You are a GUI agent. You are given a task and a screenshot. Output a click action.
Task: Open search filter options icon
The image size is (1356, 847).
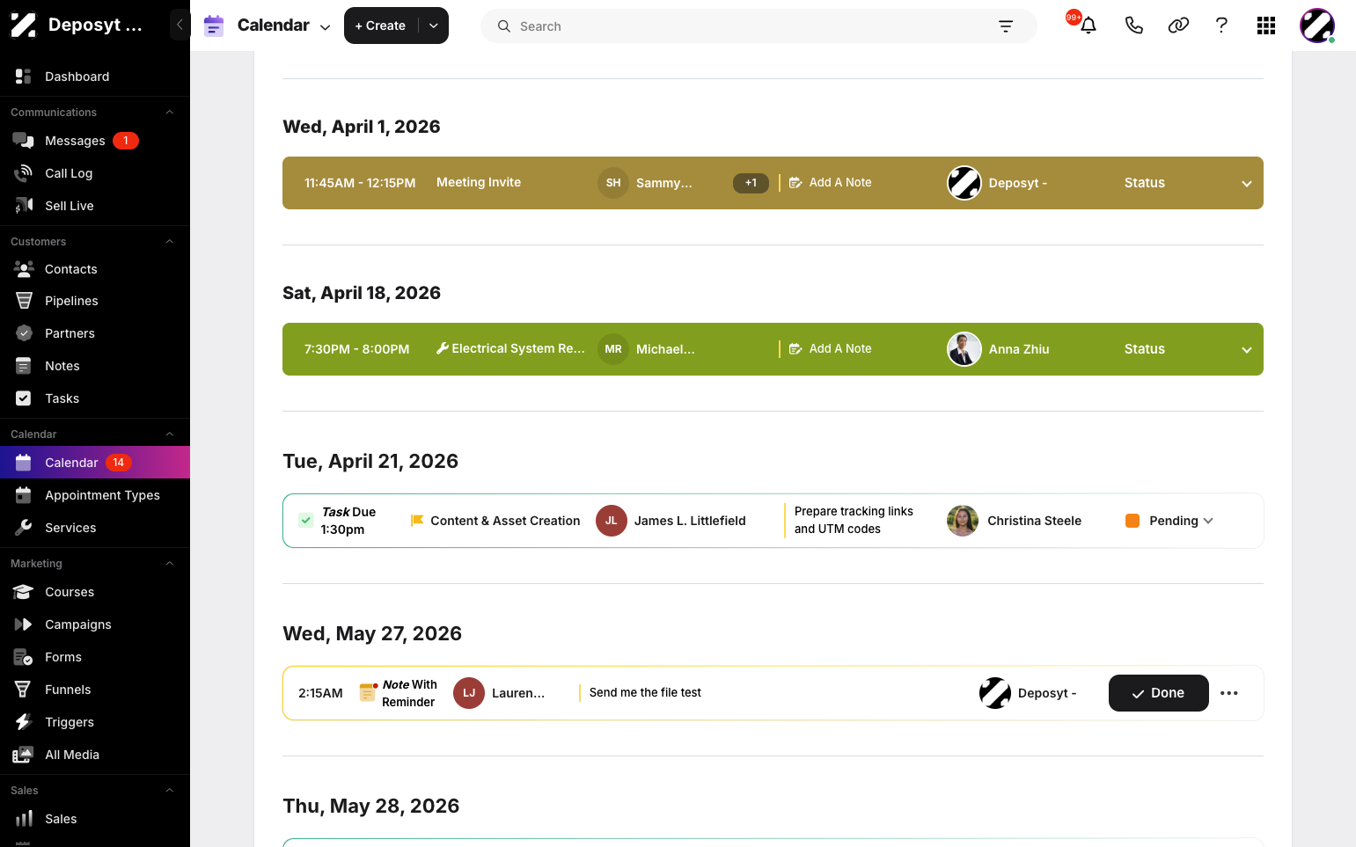pos(1006,26)
